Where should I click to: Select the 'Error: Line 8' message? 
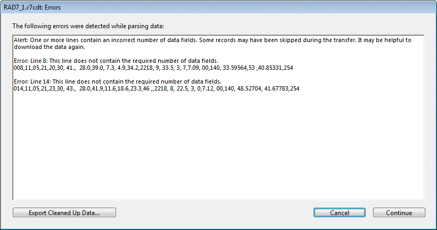(x=116, y=61)
